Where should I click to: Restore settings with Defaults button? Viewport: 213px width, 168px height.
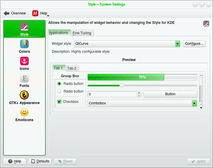pos(40,161)
